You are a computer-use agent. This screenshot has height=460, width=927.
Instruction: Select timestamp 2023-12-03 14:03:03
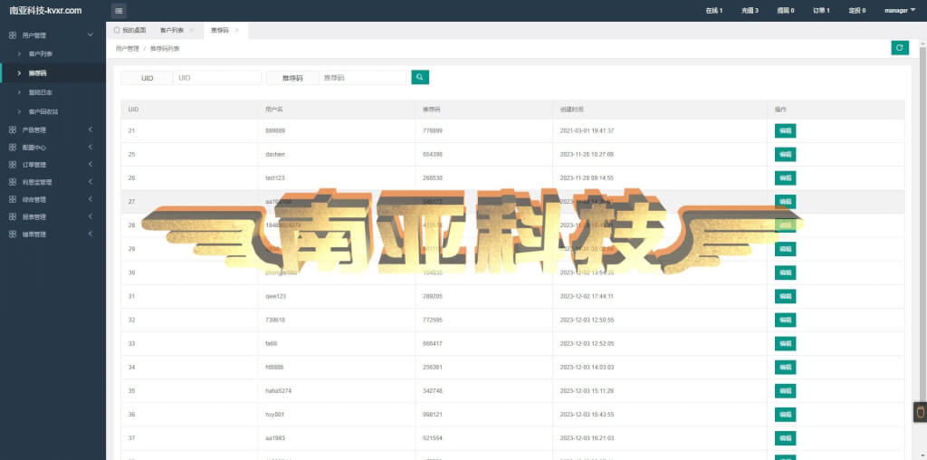[x=587, y=367]
